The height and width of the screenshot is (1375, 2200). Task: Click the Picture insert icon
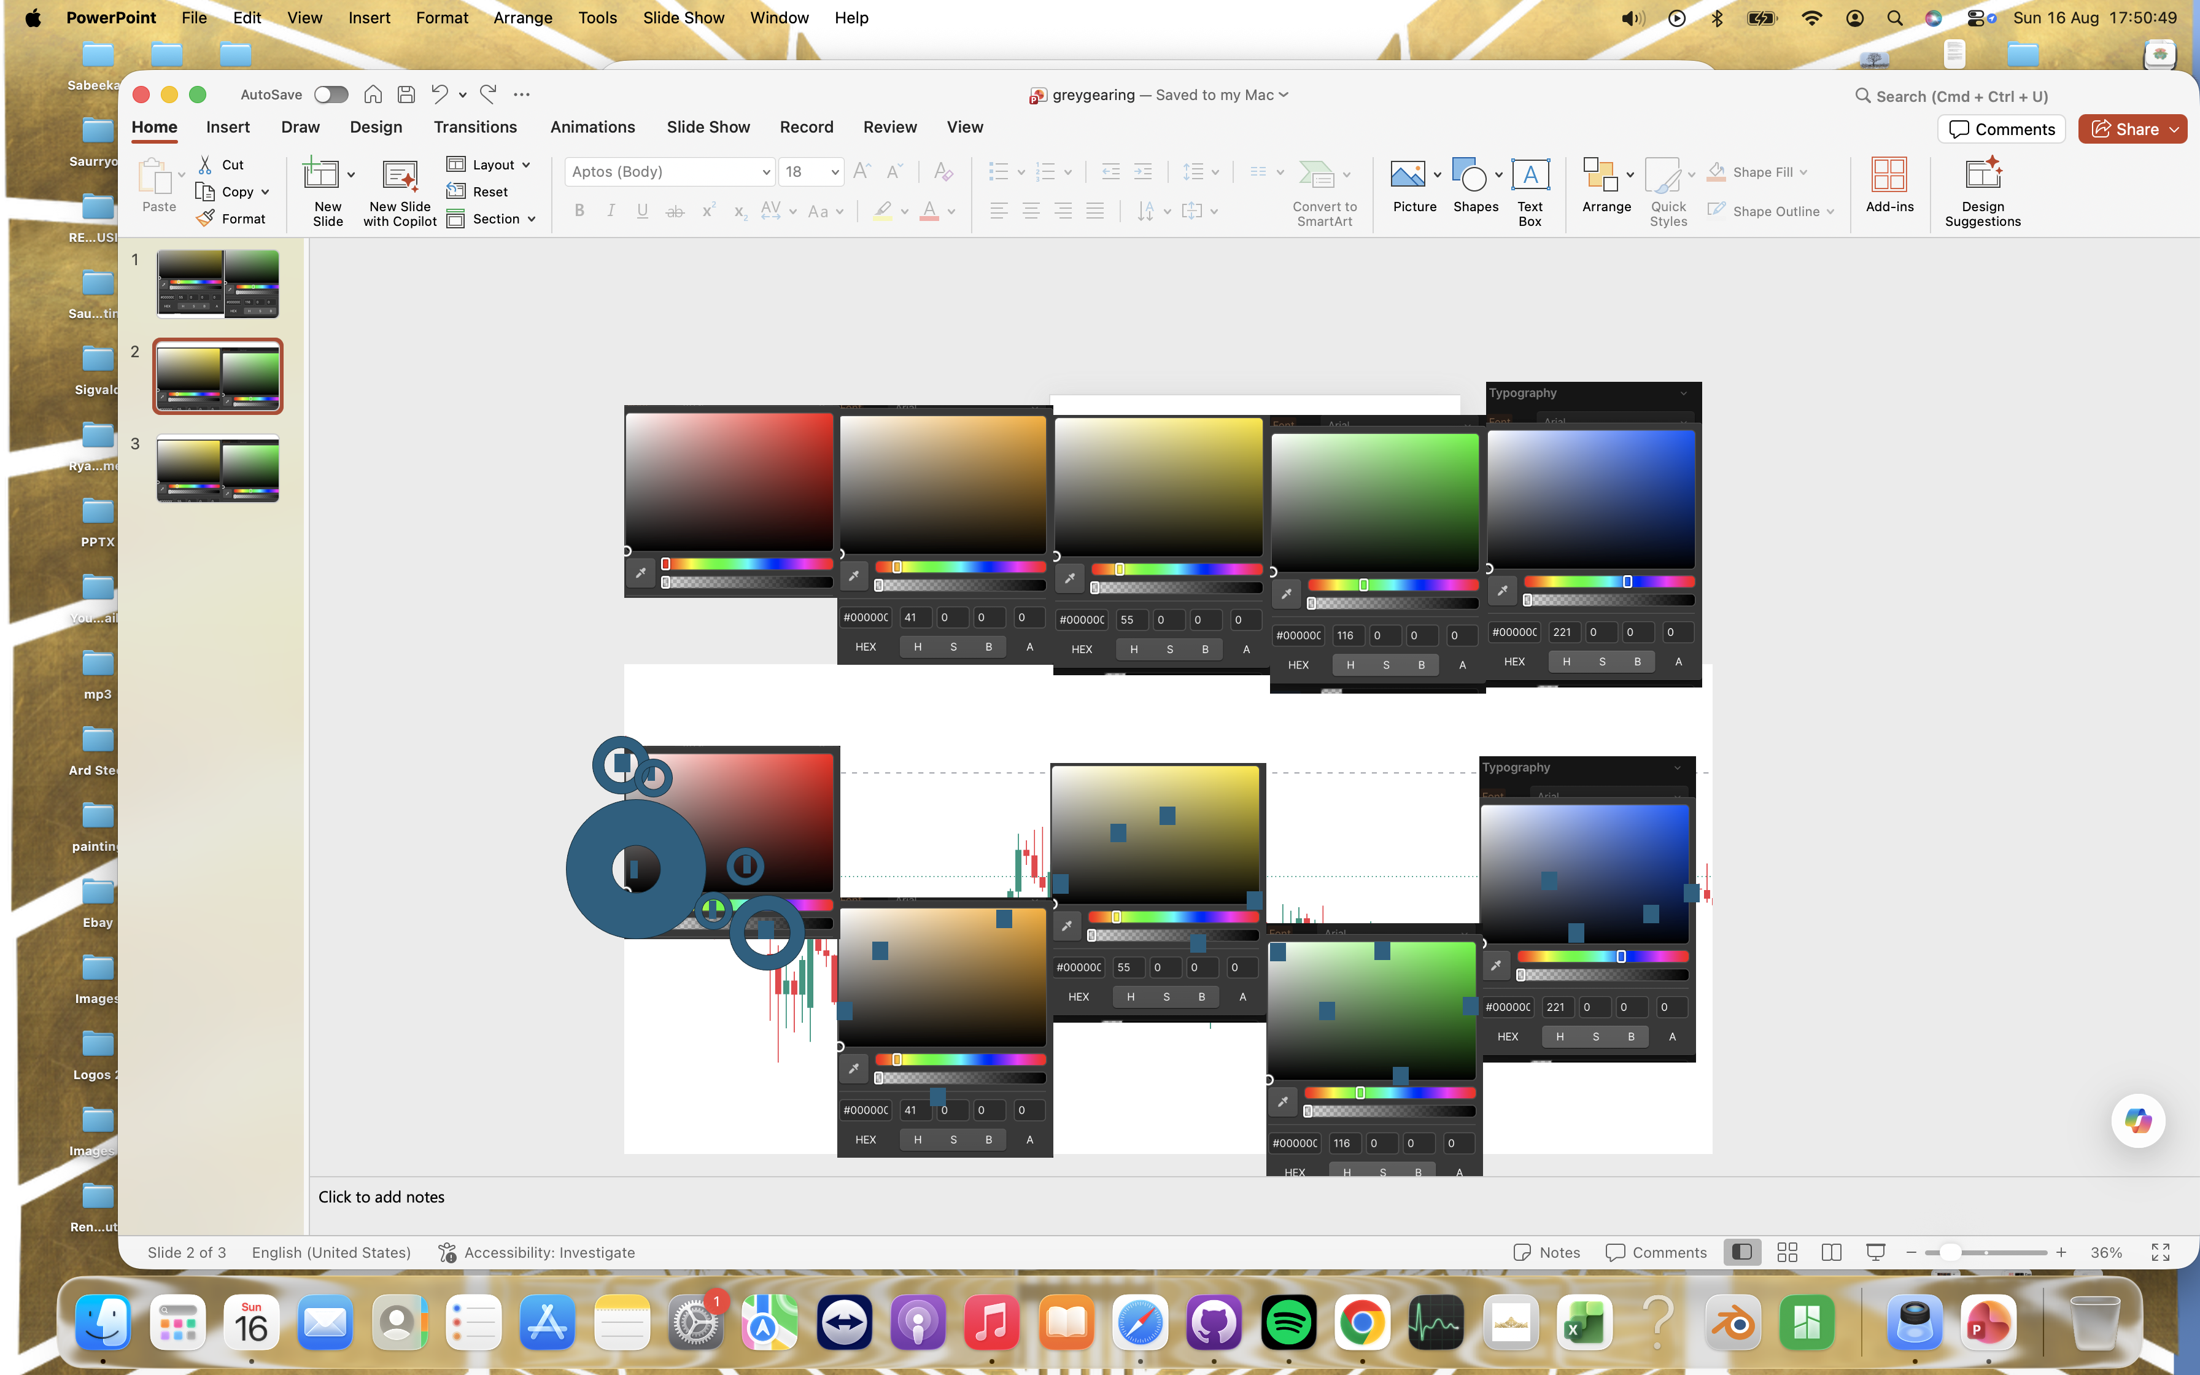pyautogui.click(x=1408, y=174)
